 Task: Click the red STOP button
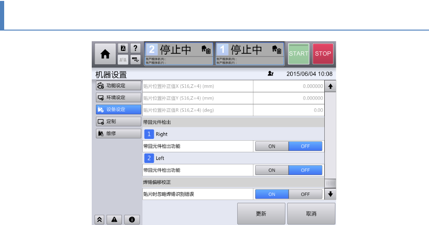pyautogui.click(x=323, y=54)
